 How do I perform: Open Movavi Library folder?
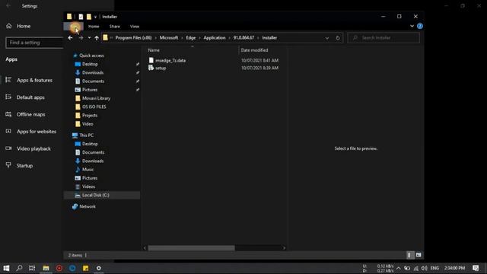(x=96, y=98)
